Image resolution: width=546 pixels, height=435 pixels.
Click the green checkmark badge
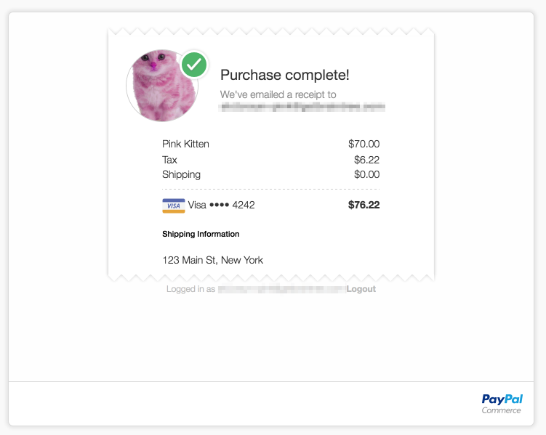point(194,65)
